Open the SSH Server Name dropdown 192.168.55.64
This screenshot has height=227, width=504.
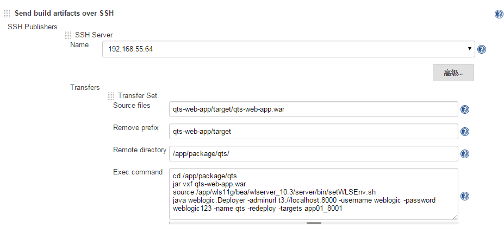click(288, 49)
